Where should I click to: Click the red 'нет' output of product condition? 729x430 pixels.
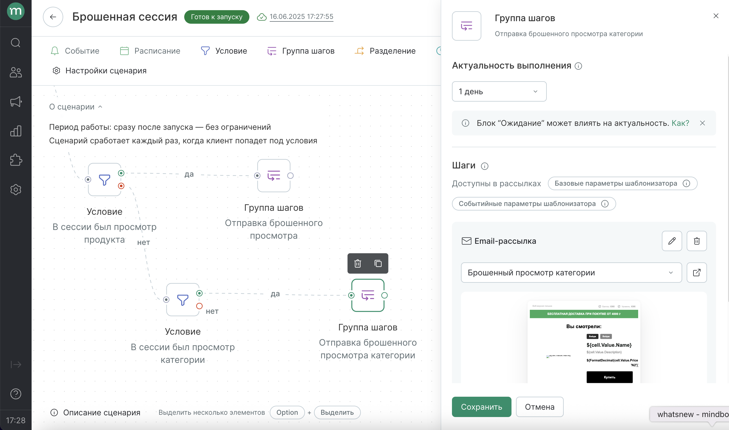coord(121,186)
